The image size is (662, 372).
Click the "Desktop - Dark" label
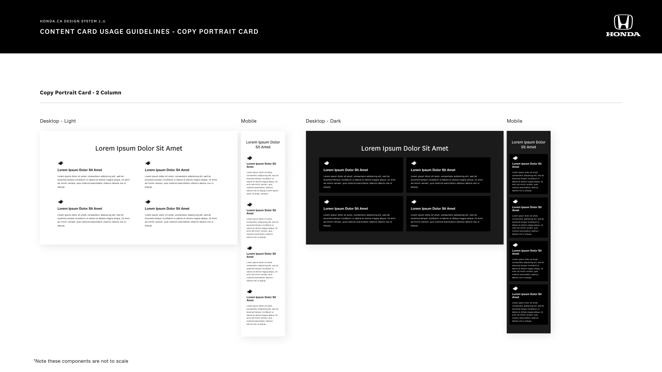323,121
